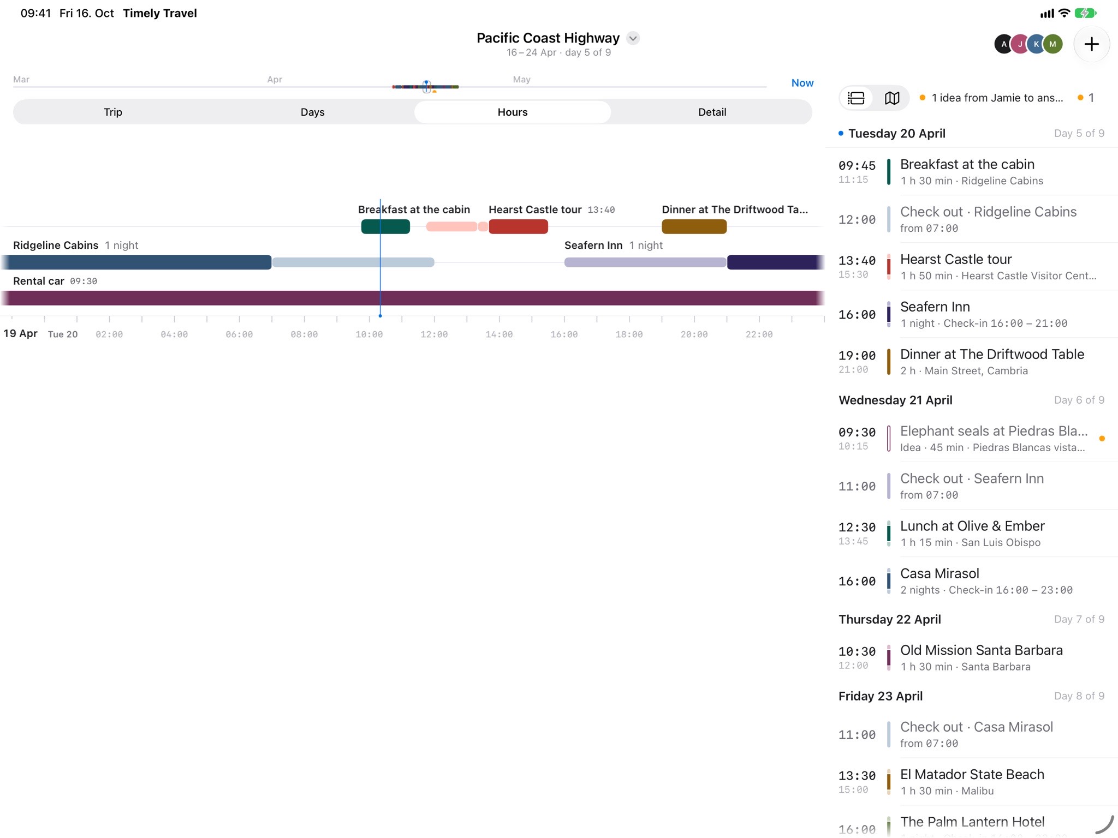Switch to list view icon
Image resolution: width=1118 pixels, height=838 pixels.
coord(856,98)
